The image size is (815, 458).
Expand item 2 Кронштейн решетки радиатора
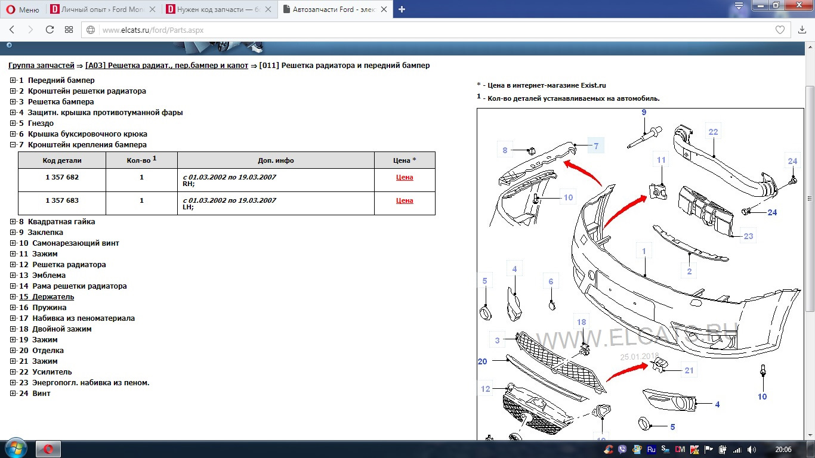(x=14, y=91)
